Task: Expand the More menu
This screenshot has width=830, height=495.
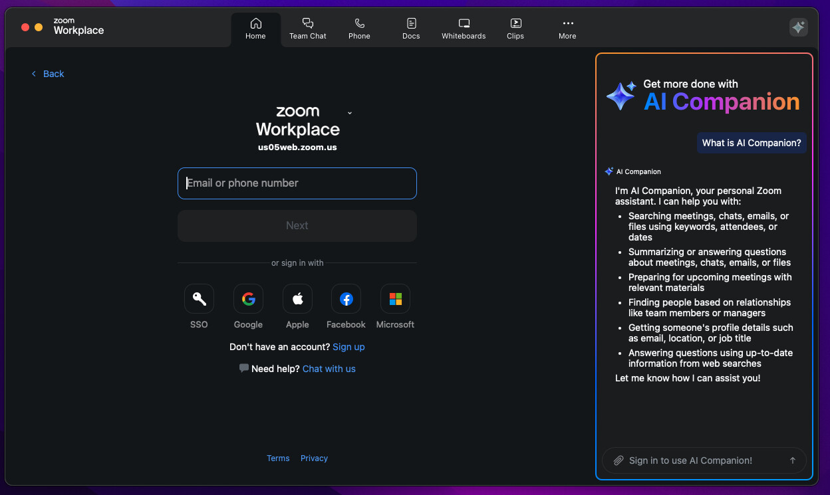Action: coord(567,29)
